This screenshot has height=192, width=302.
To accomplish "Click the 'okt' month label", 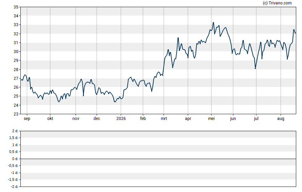I will click(50, 119).
